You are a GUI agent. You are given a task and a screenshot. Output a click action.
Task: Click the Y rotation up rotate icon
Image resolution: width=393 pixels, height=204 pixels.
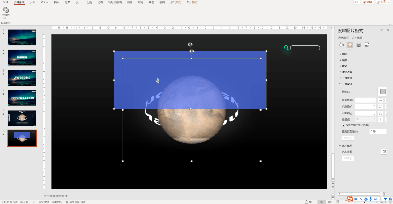(x=381, y=107)
